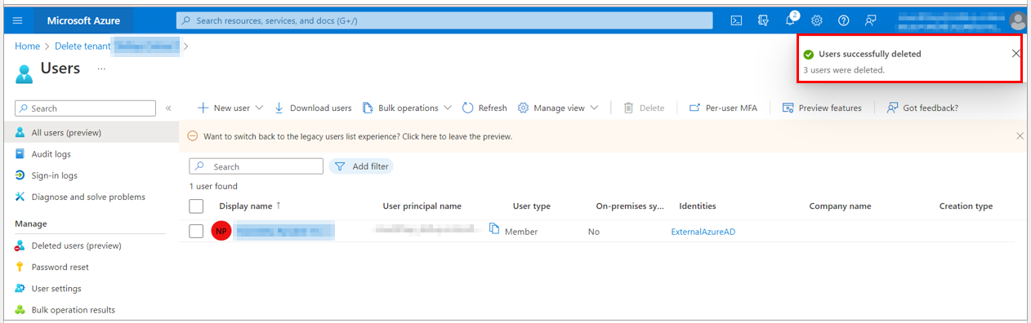Screen dimensions: 1031x323
Task: Tick the select-all users checkbox in the header
Action: point(196,206)
